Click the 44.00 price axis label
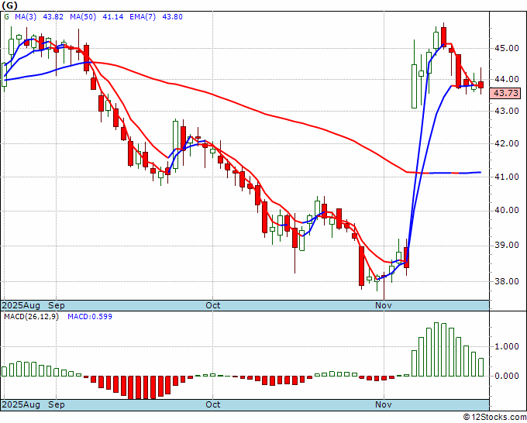 point(507,79)
